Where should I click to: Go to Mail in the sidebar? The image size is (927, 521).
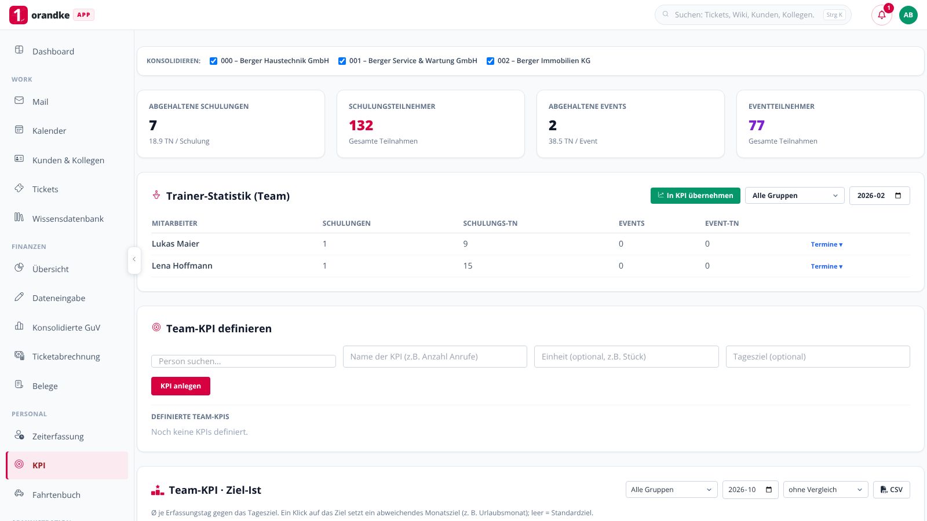(x=67, y=102)
